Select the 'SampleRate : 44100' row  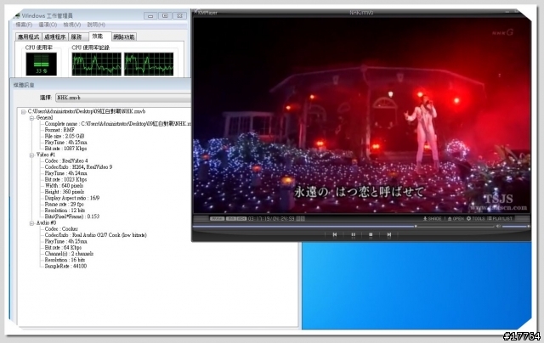65,266
